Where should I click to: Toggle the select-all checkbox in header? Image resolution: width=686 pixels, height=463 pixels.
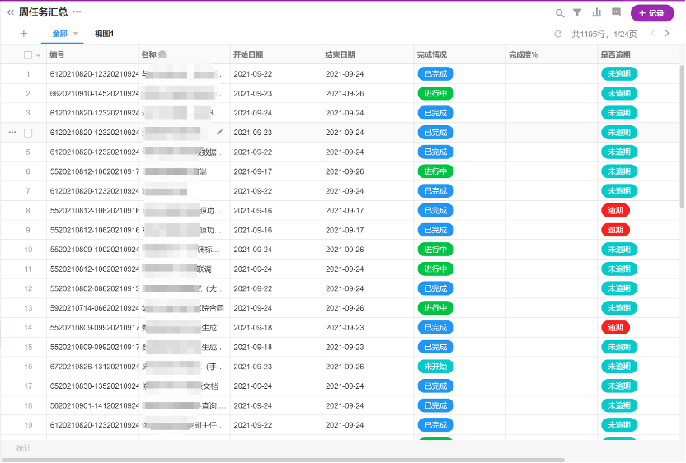pos(28,55)
